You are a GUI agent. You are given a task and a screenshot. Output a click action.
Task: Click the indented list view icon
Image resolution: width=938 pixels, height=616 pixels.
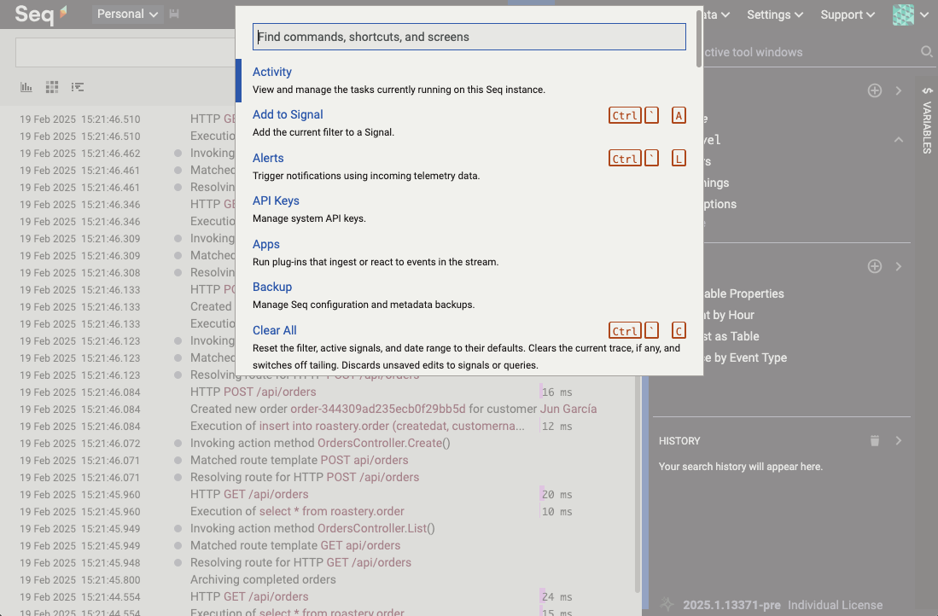tap(77, 87)
